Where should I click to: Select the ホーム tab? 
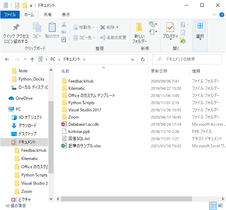click(x=29, y=15)
